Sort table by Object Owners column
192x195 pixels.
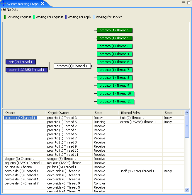[x=68, y=113]
